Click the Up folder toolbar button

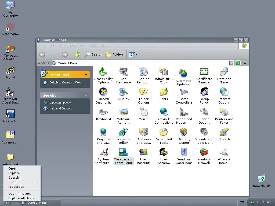78,54
